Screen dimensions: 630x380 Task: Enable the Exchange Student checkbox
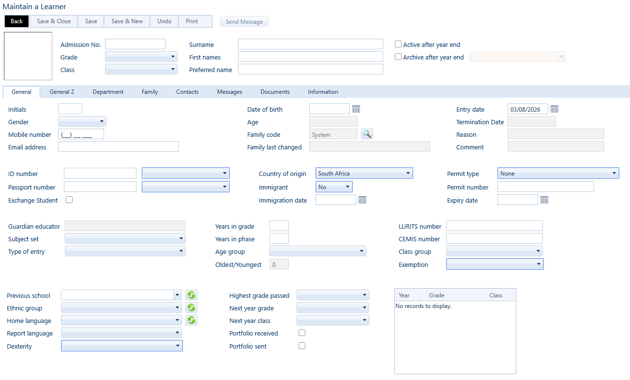coord(69,200)
